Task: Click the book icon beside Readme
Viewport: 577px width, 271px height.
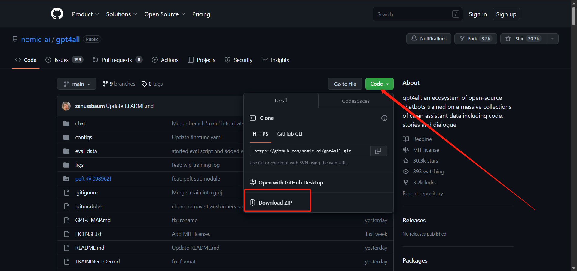Action: point(406,139)
